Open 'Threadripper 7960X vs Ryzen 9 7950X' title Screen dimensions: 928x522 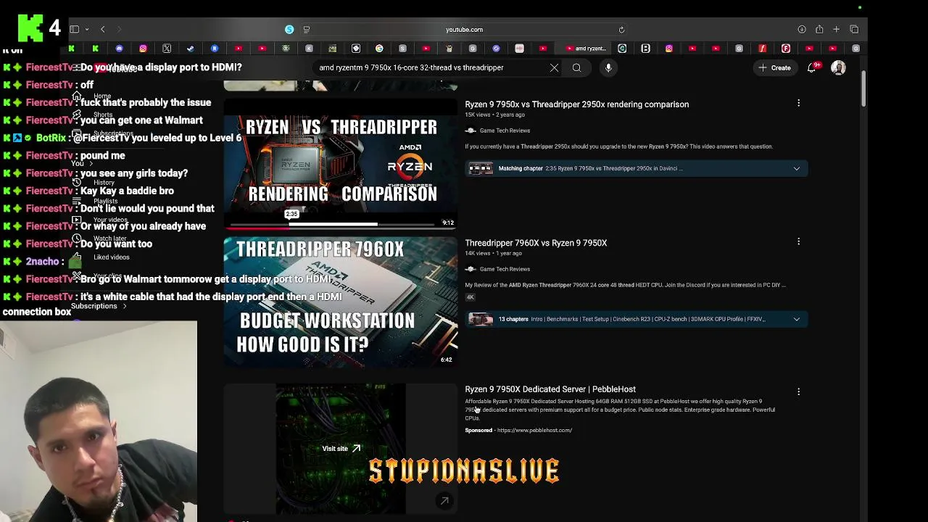[536, 243]
